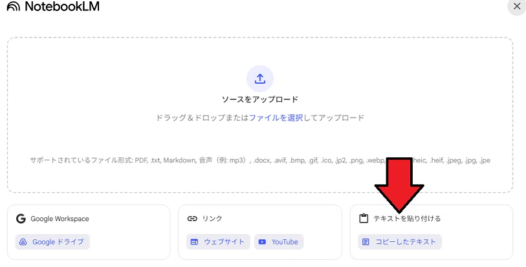Click the ファイルを選択 link
Image resolution: width=526 pixels, height=267 pixels.
tap(276, 118)
